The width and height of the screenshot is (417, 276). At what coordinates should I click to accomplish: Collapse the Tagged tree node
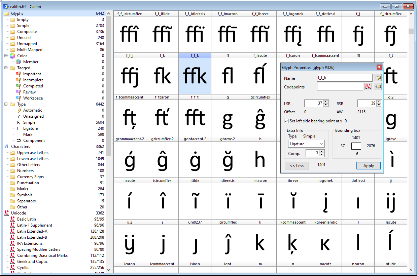pos(6,68)
